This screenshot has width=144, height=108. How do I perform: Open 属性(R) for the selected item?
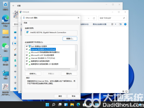click(x=69, y=74)
